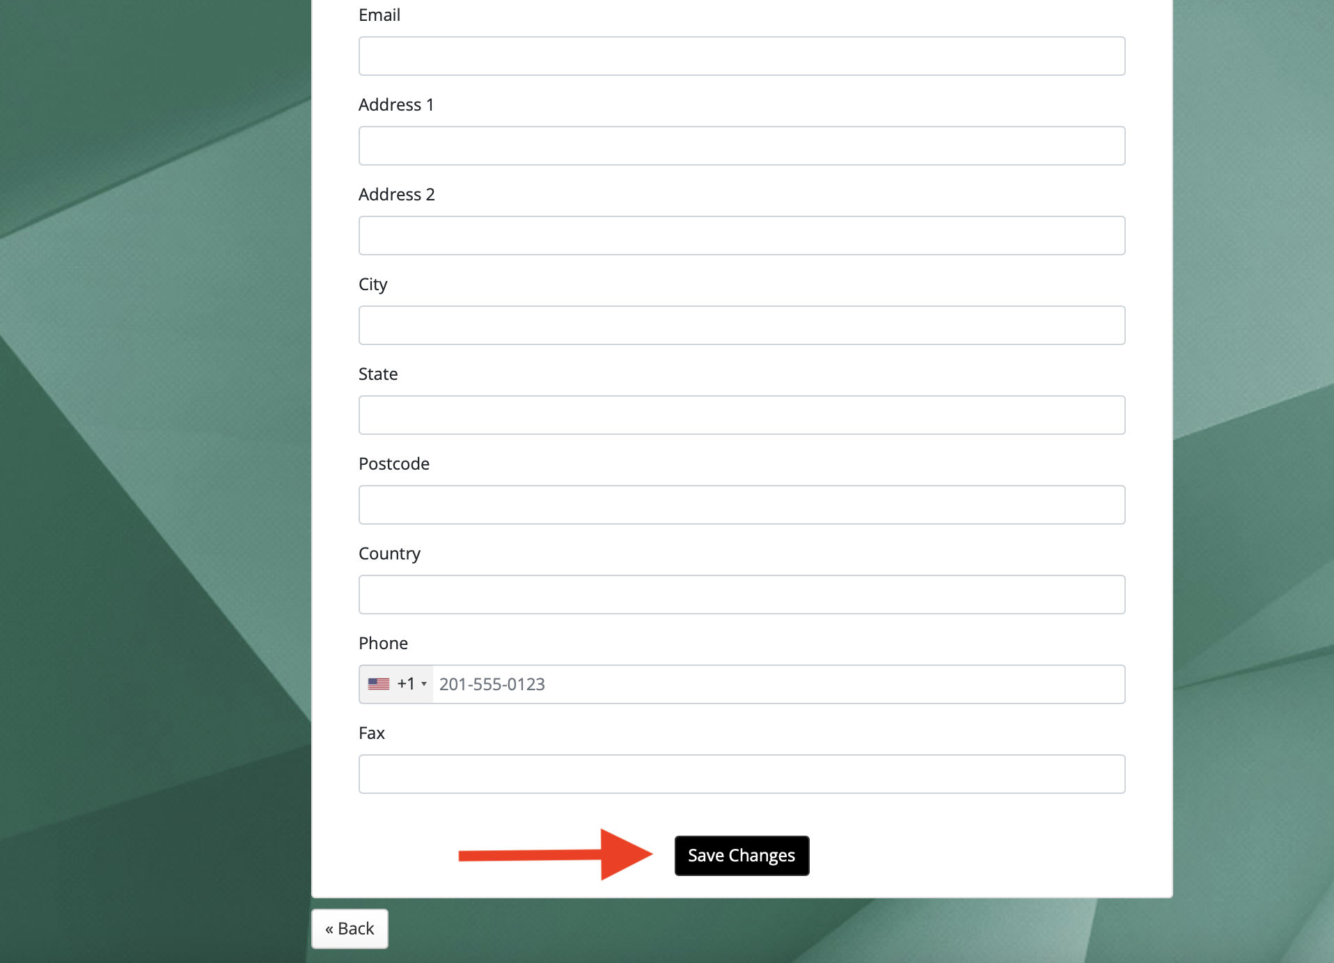Click the Country label text
1334x963 pixels.
pyautogui.click(x=389, y=554)
